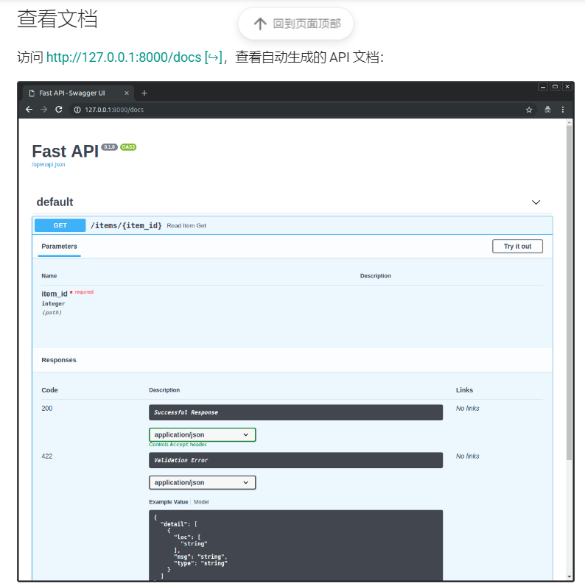
Task: Select the Parameters tab
Action: click(x=59, y=247)
